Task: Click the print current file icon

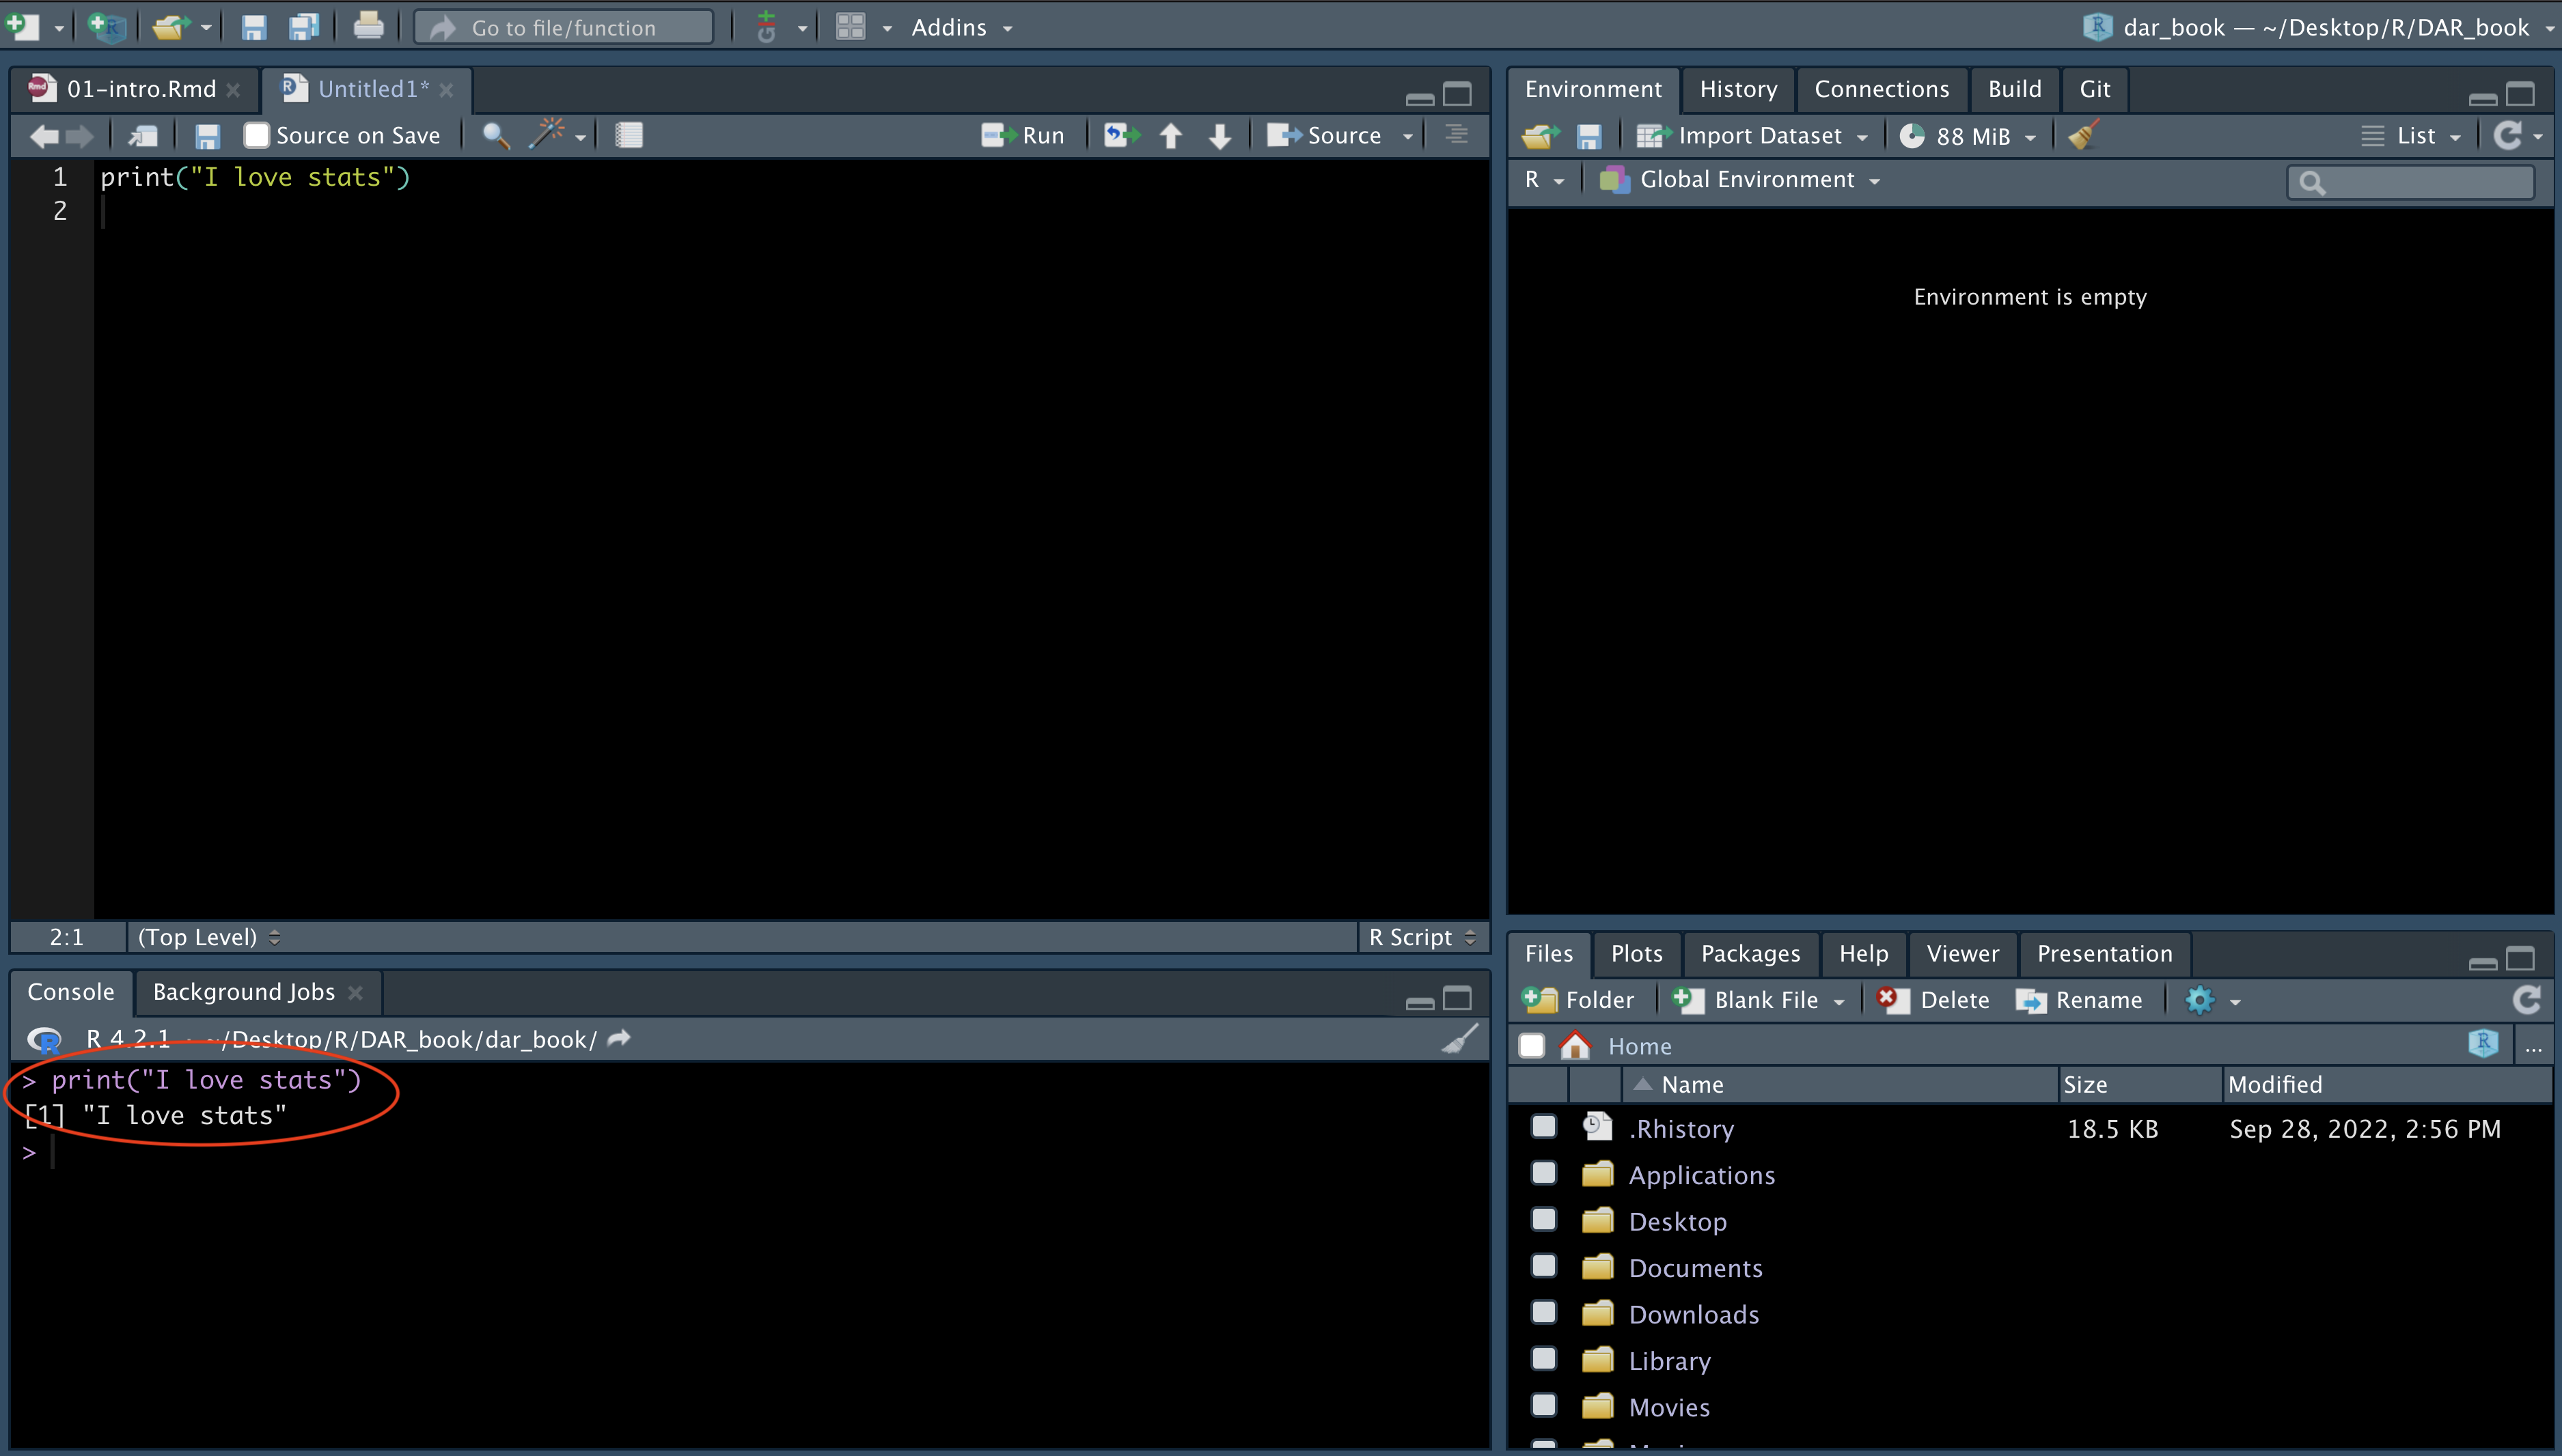Action: [x=368, y=26]
